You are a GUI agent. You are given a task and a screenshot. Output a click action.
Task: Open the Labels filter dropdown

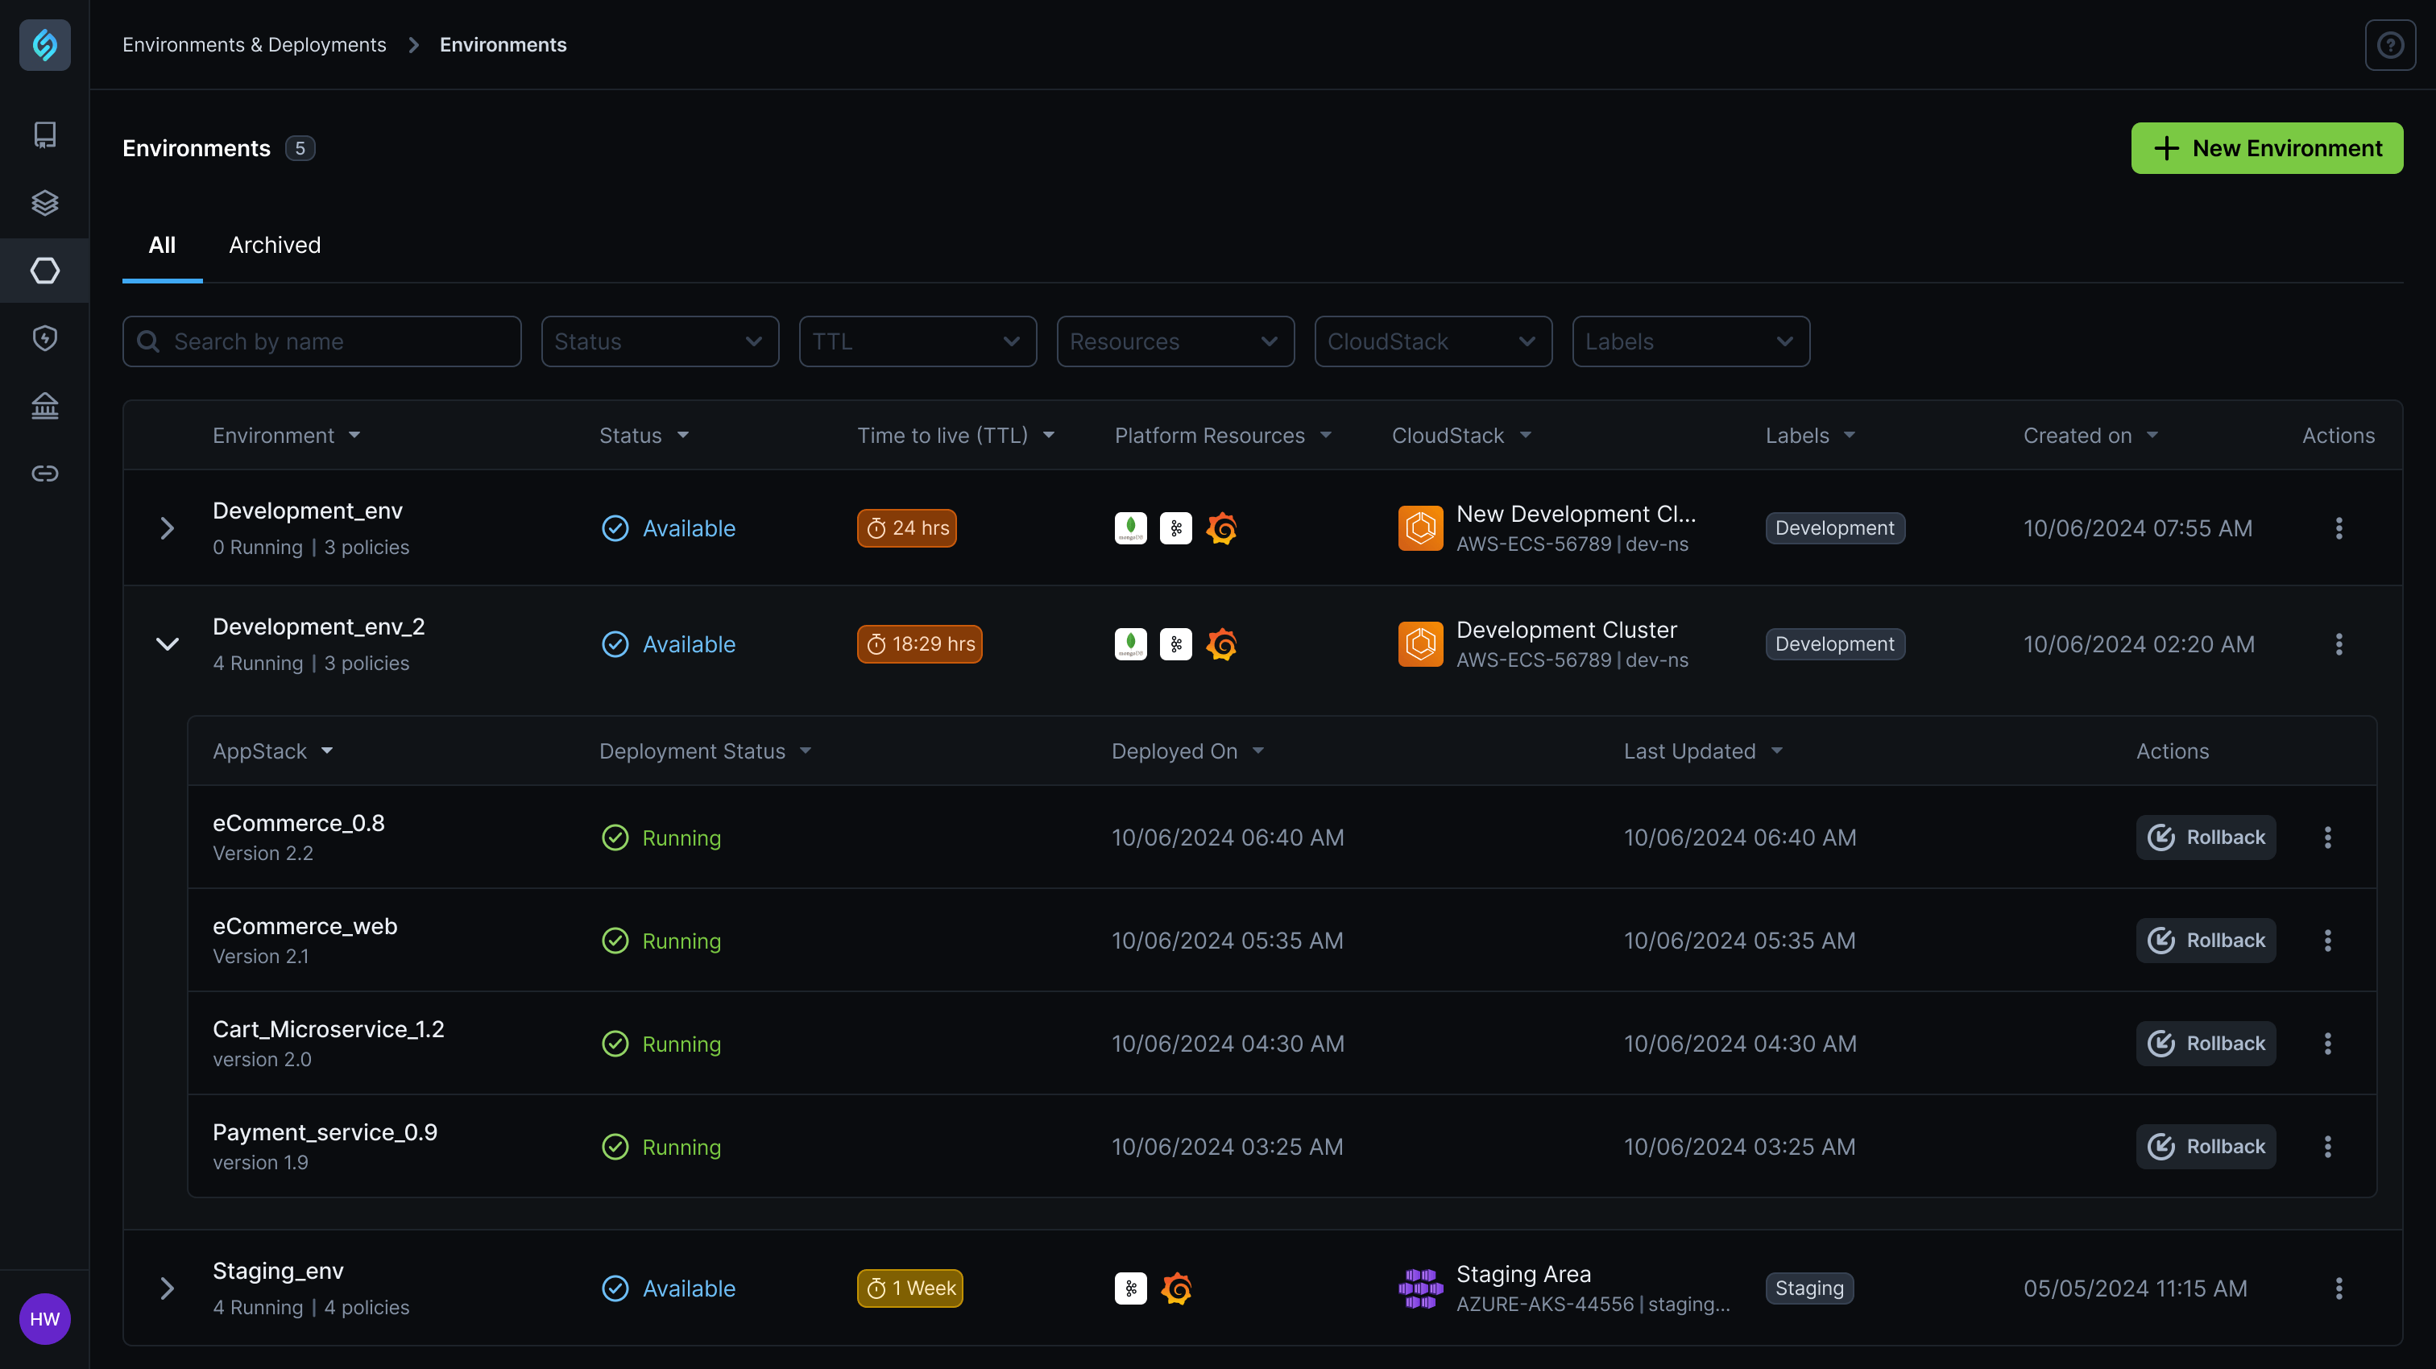(x=1691, y=341)
